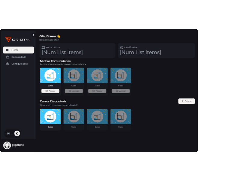Open the Meus Cursos summary card
Viewport: 226px width, 181px height.
(x=77, y=50)
